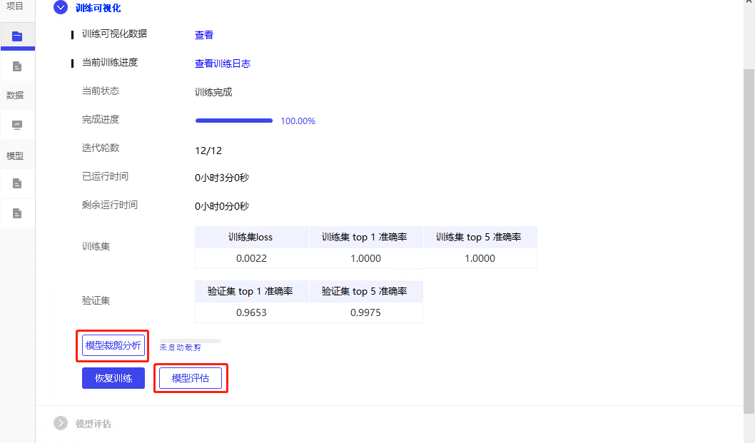
Task: Select the 模型 label in left sidebar
Action: (x=15, y=156)
